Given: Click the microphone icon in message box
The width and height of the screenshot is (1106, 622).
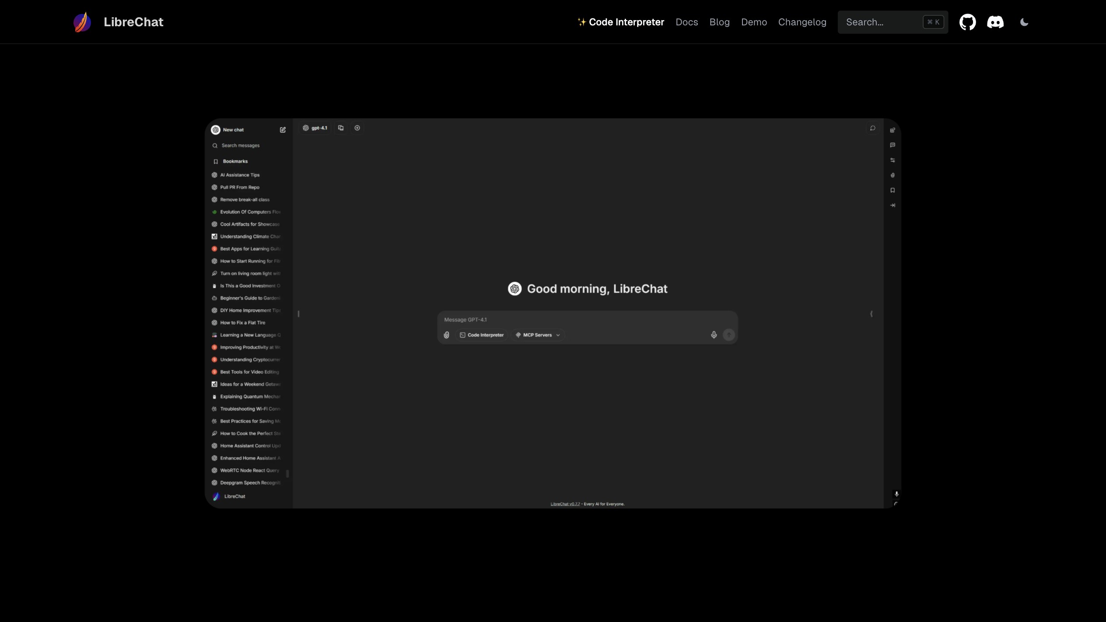Looking at the screenshot, I should (714, 335).
